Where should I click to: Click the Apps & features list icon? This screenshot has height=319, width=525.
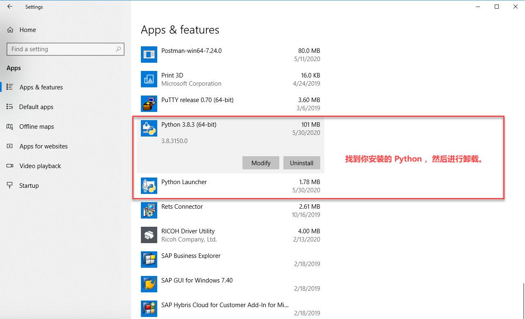[x=10, y=87]
